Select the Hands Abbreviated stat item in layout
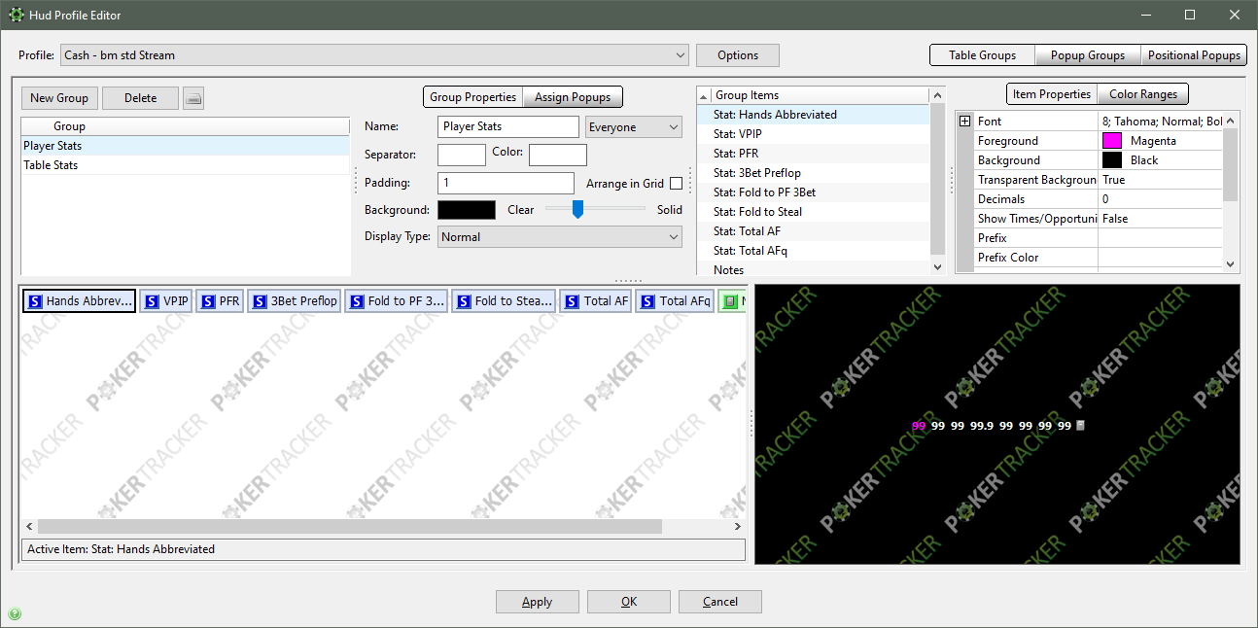The width and height of the screenshot is (1258, 628). 79,301
